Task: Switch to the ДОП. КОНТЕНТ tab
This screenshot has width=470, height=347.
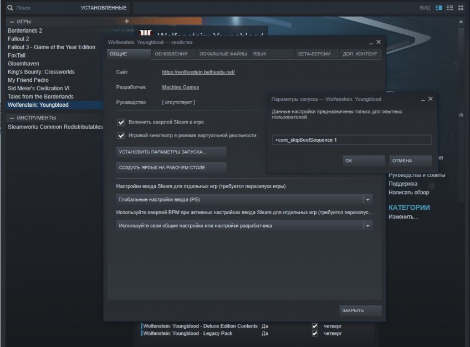Action: click(x=361, y=54)
